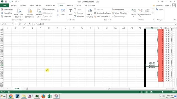177x99 pixels.
Task: Click Consolidate
Action: point(118,10)
